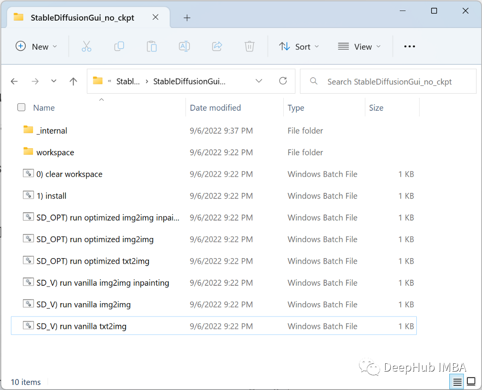Click 1 KB size of 1) install row
The height and width of the screenshot is (390, 482).
406,196
